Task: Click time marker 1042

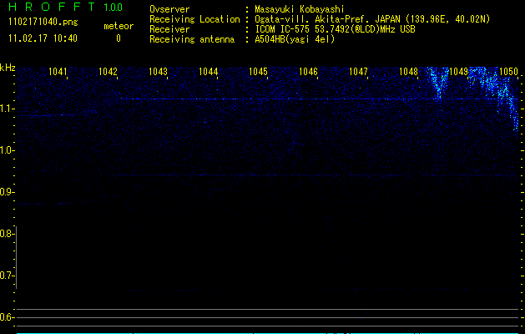Action: coord(108,72)
